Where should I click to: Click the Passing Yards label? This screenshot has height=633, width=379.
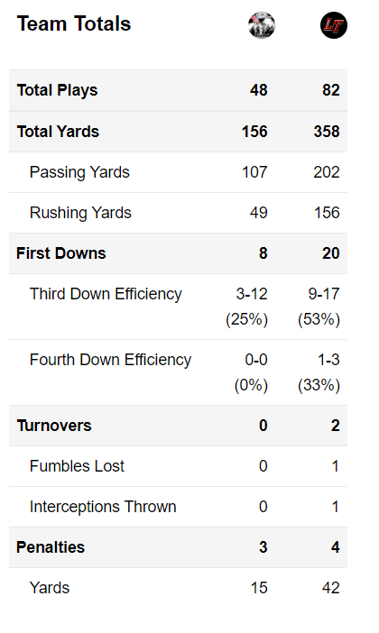[x=79, y=172]
